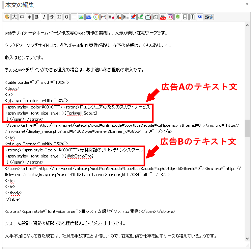Click the first <tbody> tag line
This screenshot has height=249, width=252.
click(12, 89)
